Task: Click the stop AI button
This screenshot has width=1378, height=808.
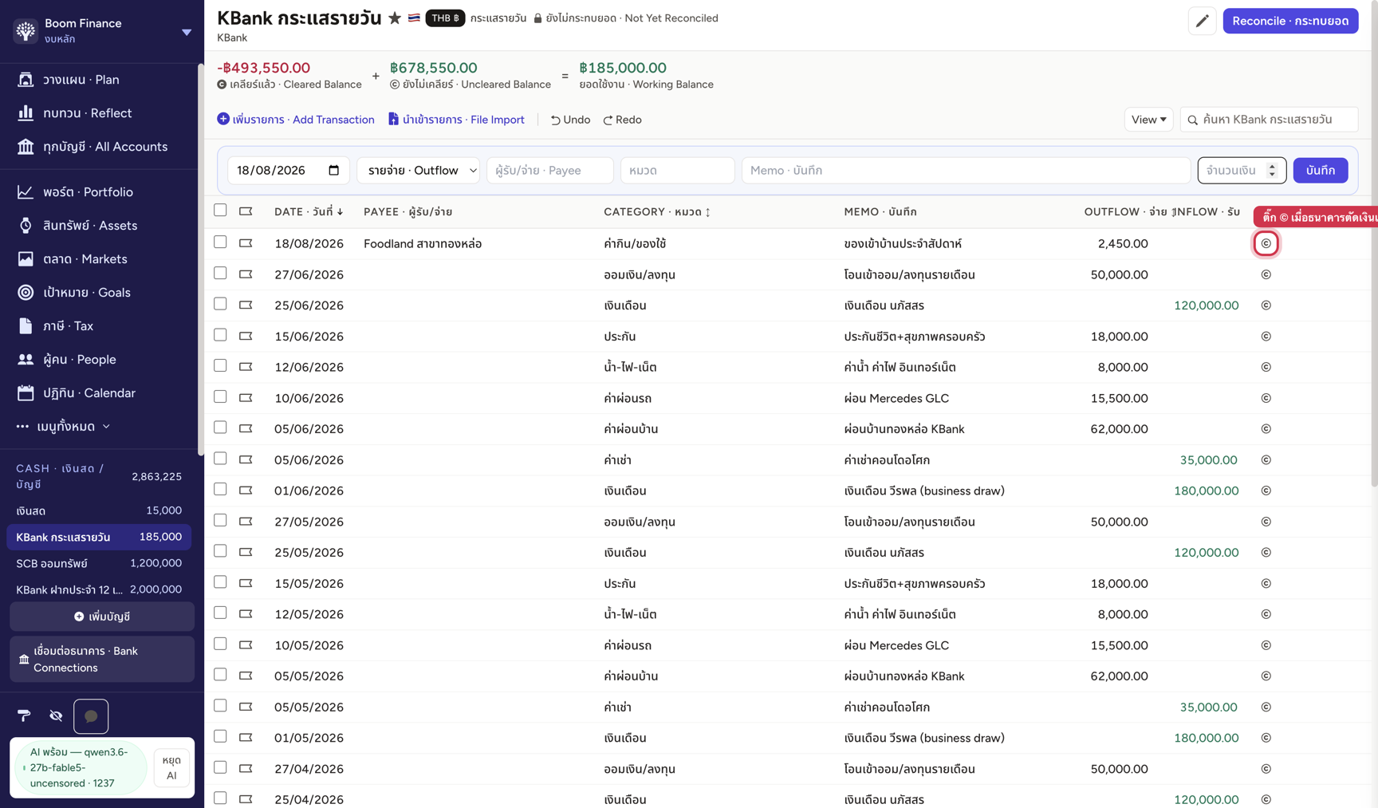Action: pyautogui.click(x=171, y=767)
